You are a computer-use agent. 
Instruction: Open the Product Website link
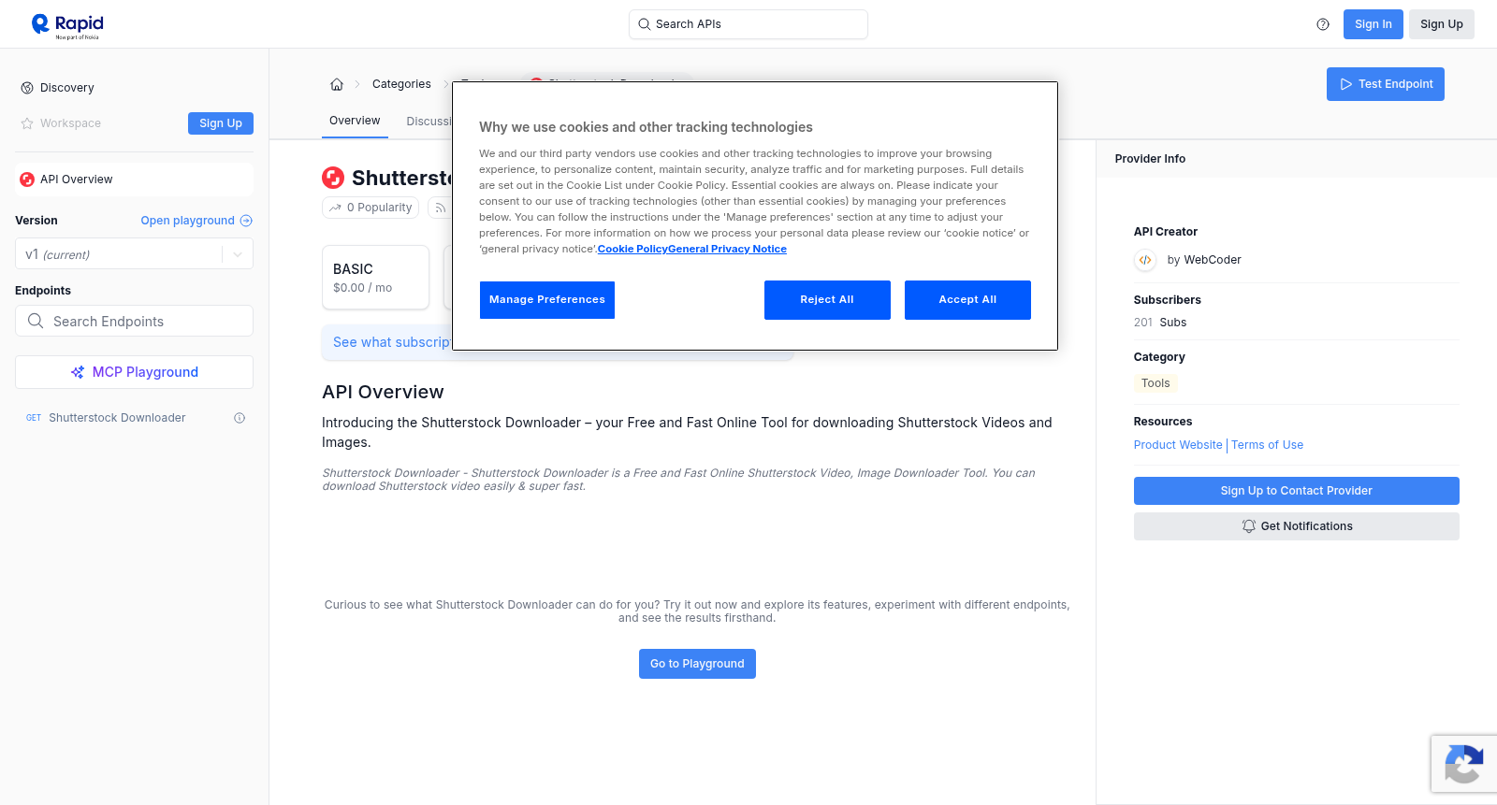pyautogui.click(x=1178, y=445)
